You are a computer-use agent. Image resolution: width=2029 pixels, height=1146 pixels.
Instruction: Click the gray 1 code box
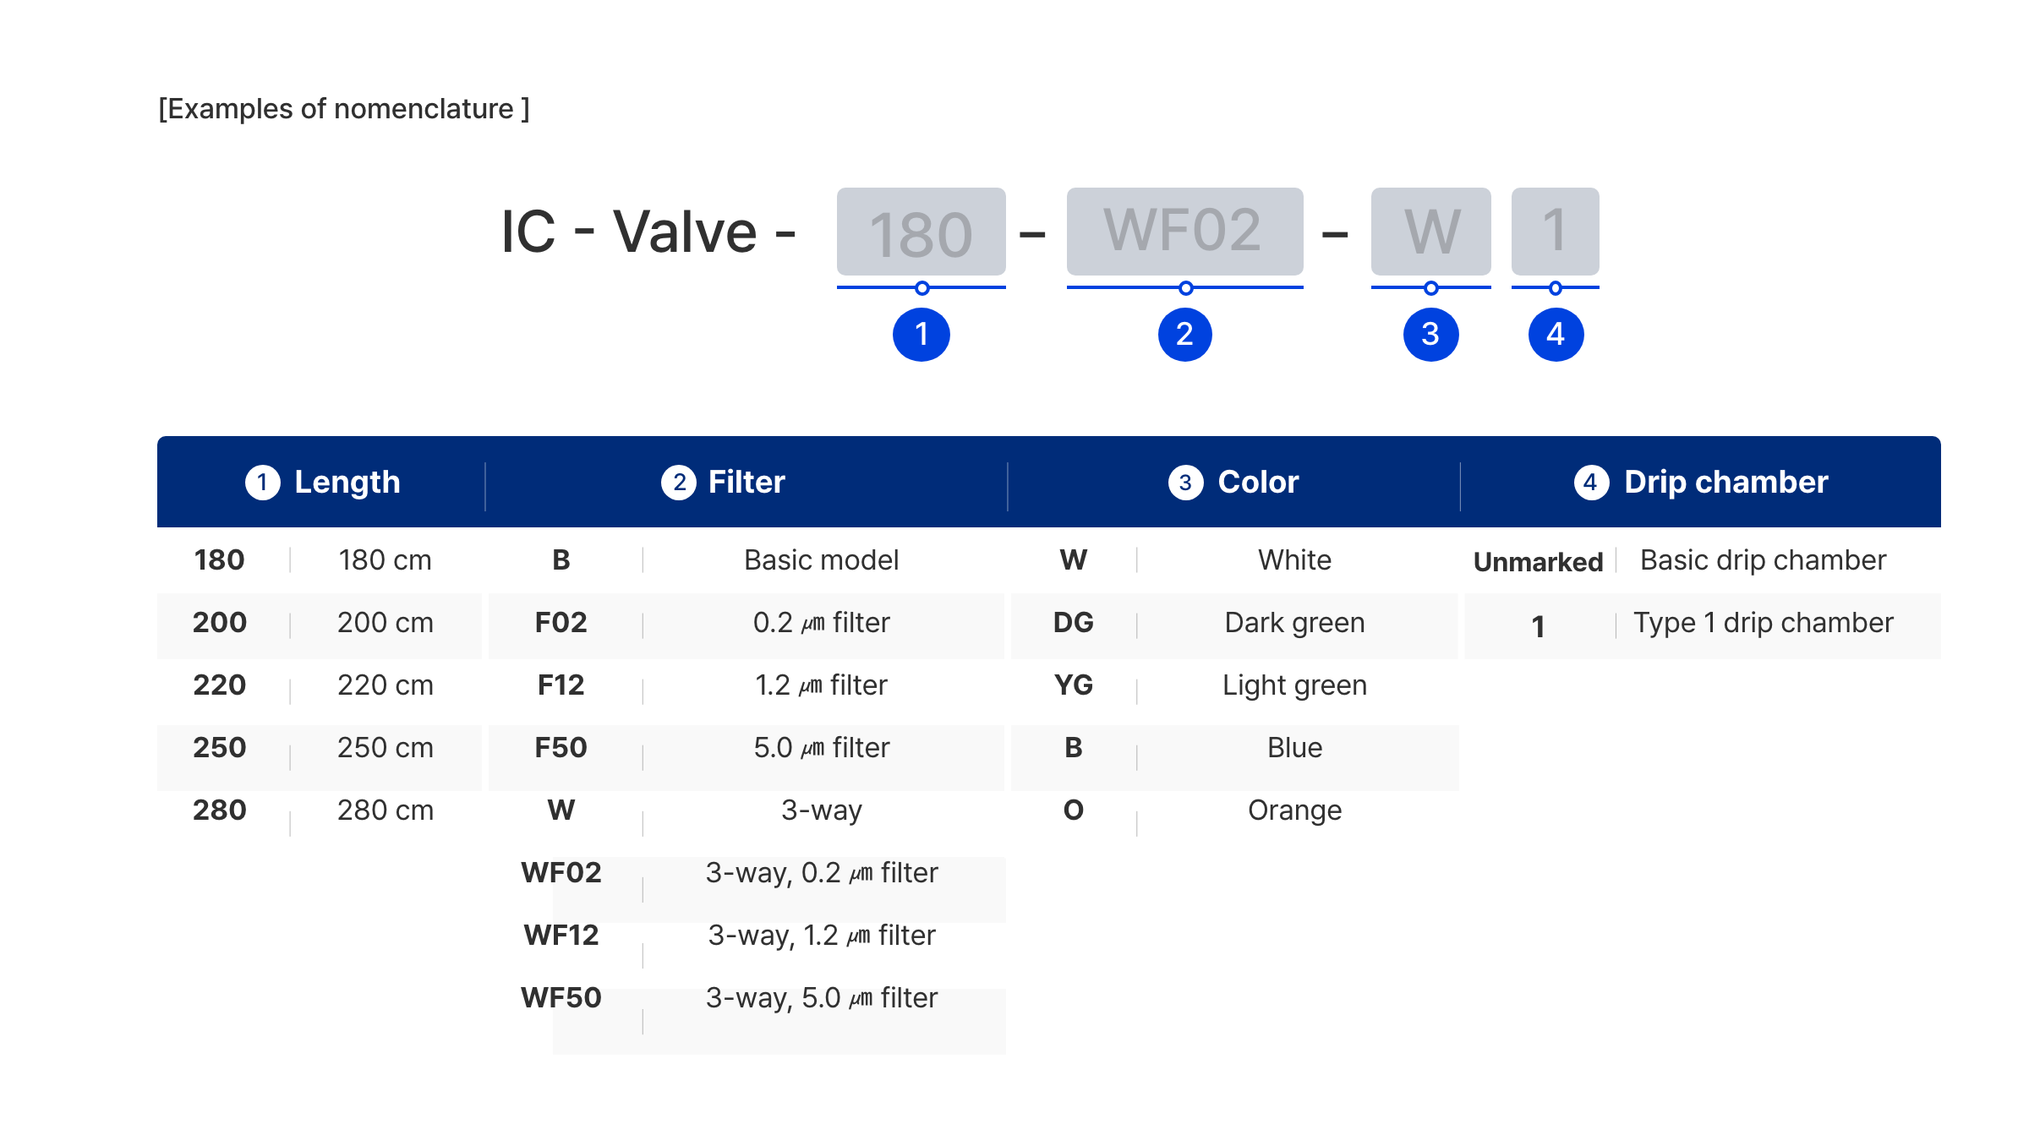[1556, 232]
